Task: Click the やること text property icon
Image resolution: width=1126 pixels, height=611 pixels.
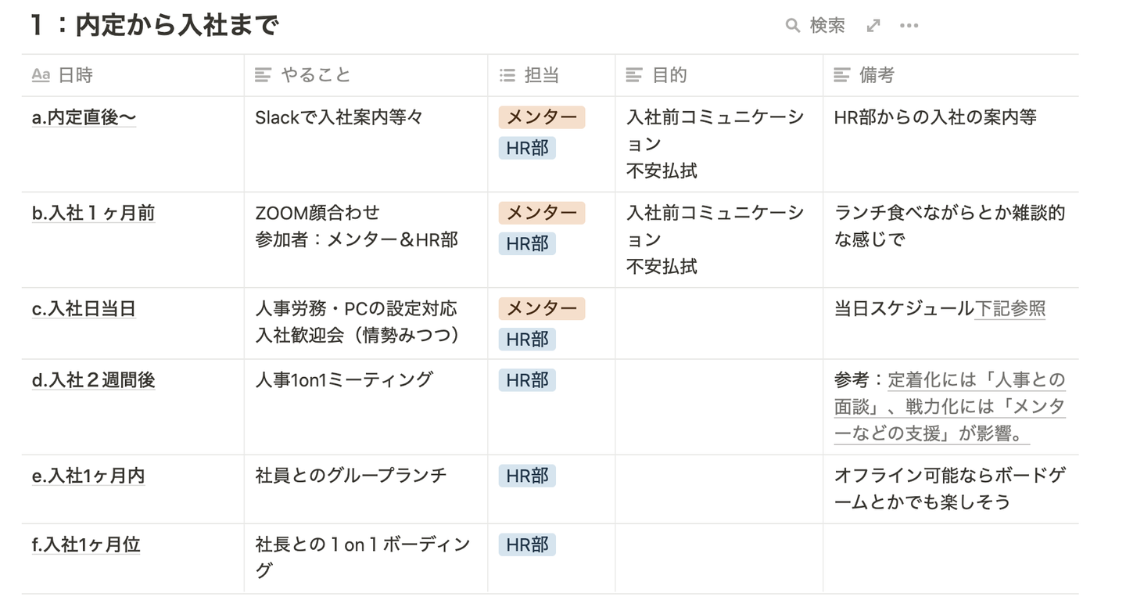Action: click(x=264, y=75)
